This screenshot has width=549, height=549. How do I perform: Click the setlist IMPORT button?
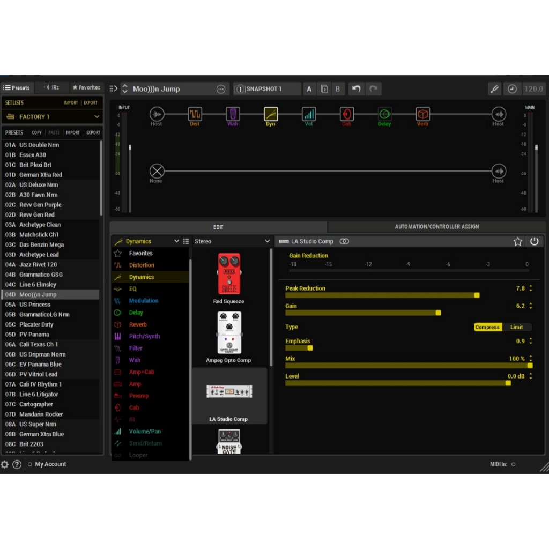point(71,102)
